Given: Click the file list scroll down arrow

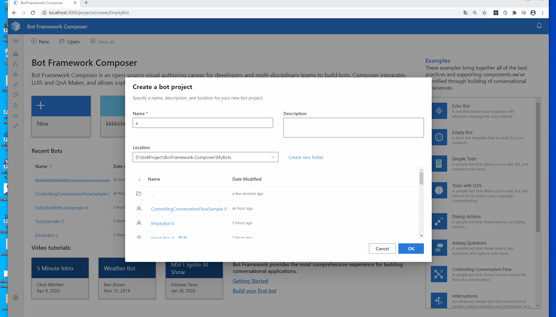Looking at the screenshot, I should [x=421, y=236].
